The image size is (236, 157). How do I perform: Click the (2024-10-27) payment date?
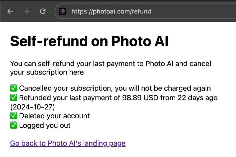click(x=32, y=107)
